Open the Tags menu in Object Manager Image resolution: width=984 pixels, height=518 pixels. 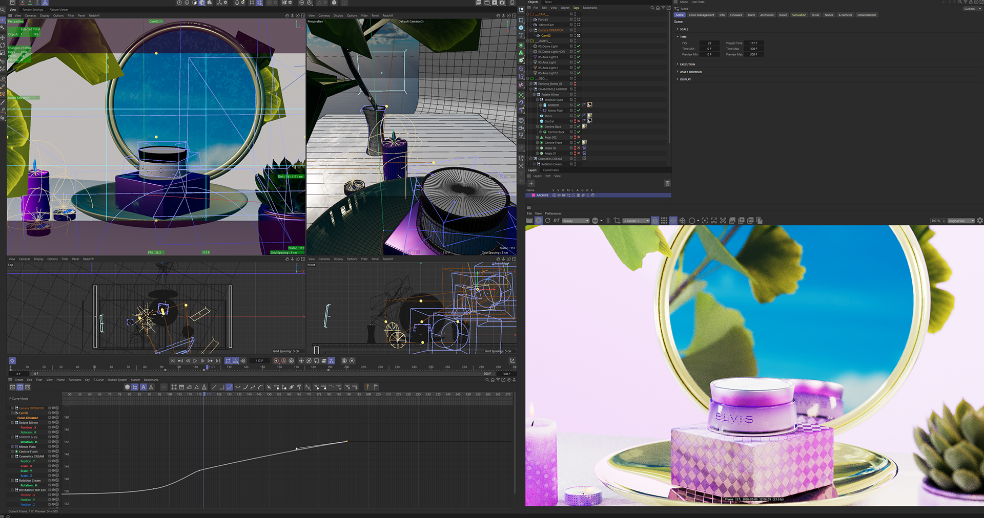pos(576,8)
